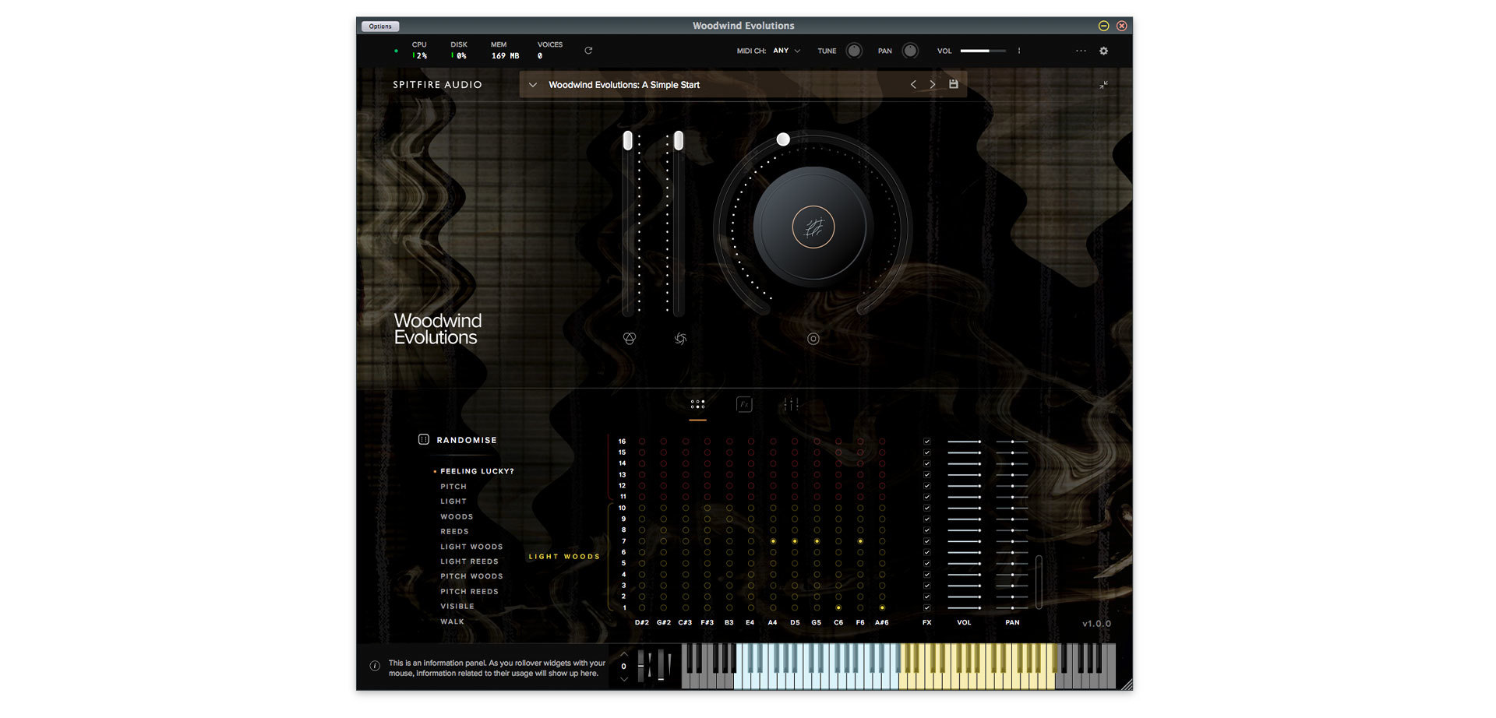The image size is (1496, 718).
Task: Select PITCH randomise mode
Action: [453, 487]
